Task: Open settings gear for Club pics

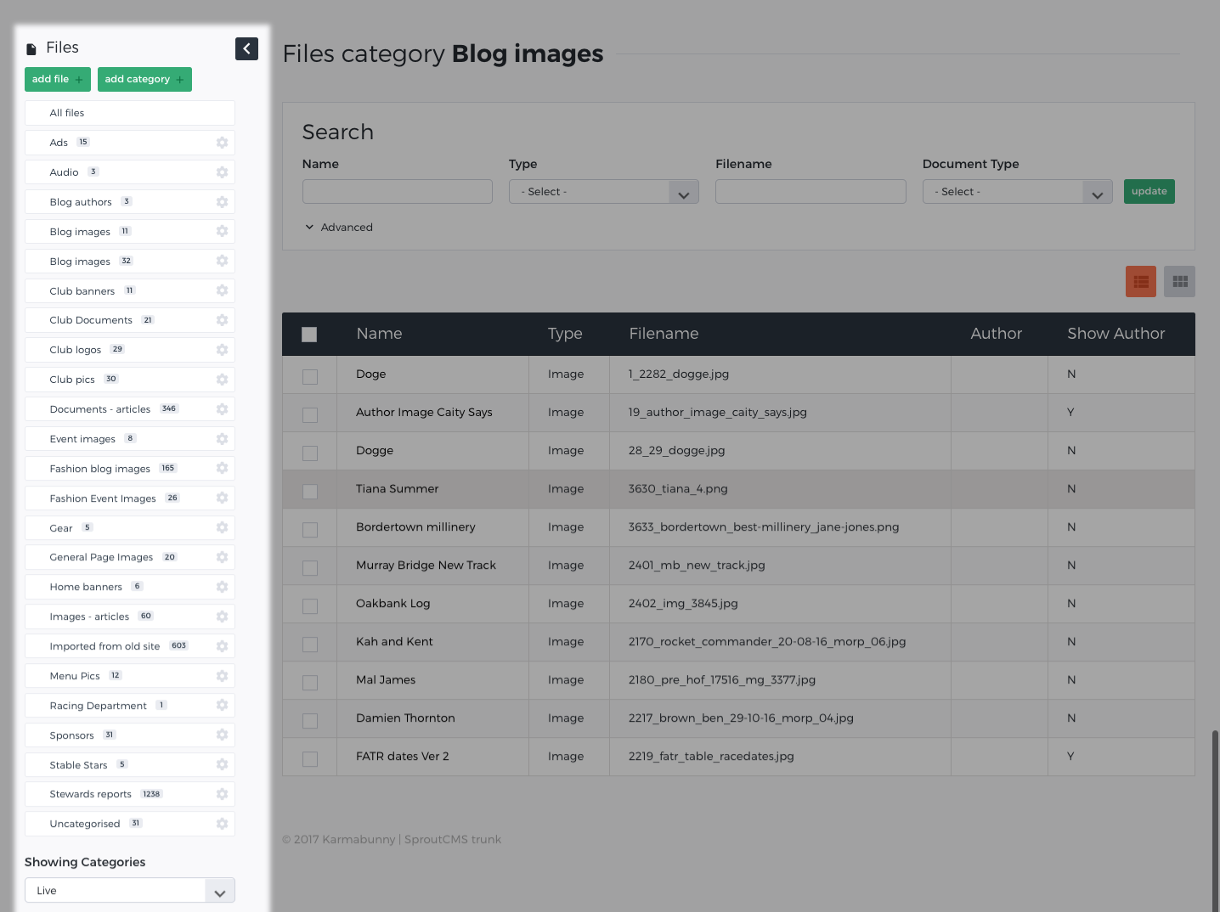Action: 222,380
